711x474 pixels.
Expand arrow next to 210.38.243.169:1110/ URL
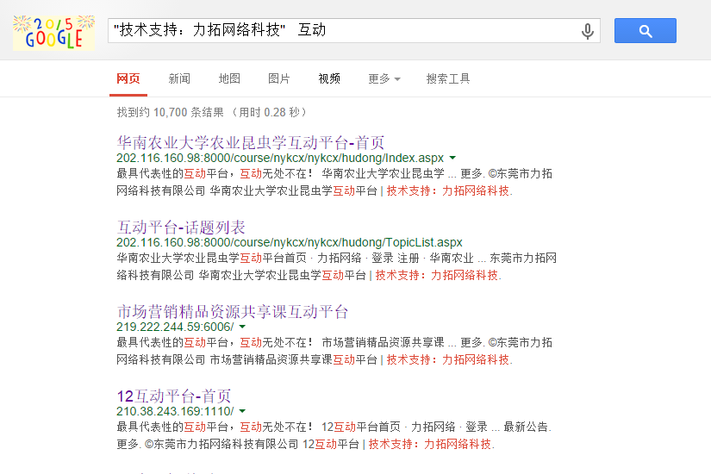tap(242, 411)
